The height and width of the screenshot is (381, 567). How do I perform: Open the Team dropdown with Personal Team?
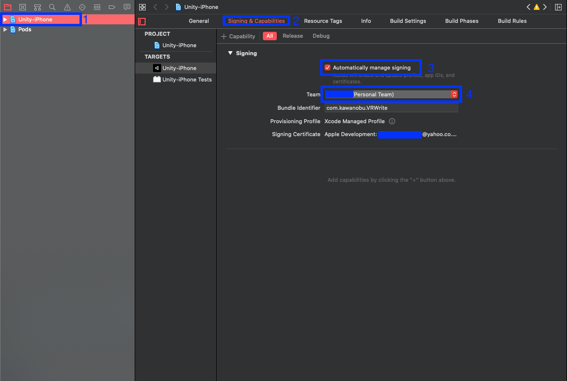pos(391,94)
